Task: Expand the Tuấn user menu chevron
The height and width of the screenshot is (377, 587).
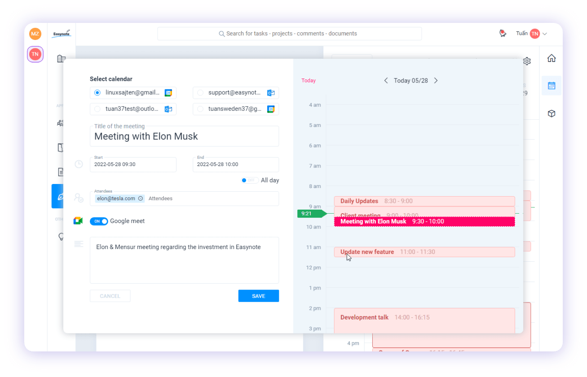Action: (x=545, y=34)
